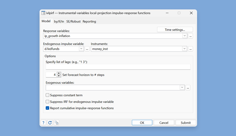Check Suppress IRF for endogenous impulse variable
The height and width of the screenshot is (136, 236).
47,102
